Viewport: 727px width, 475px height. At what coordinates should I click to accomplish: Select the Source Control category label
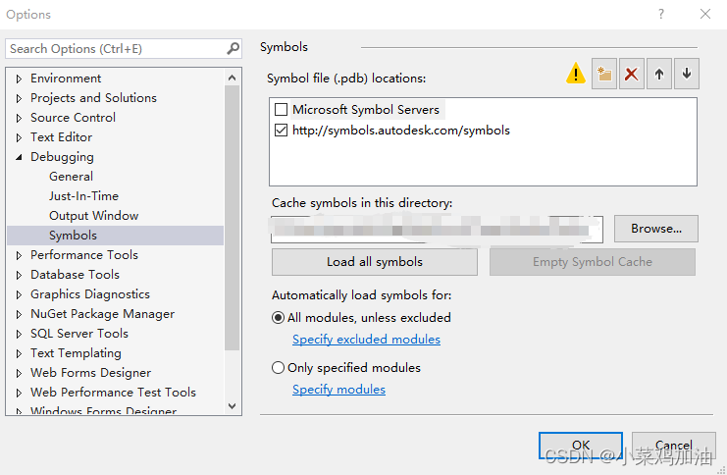74,118
